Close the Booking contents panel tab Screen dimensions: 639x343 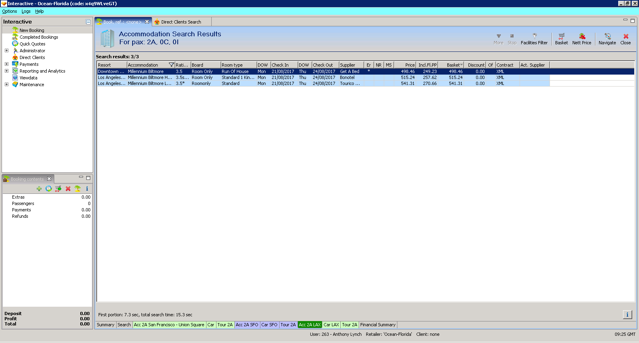(49, 179)
